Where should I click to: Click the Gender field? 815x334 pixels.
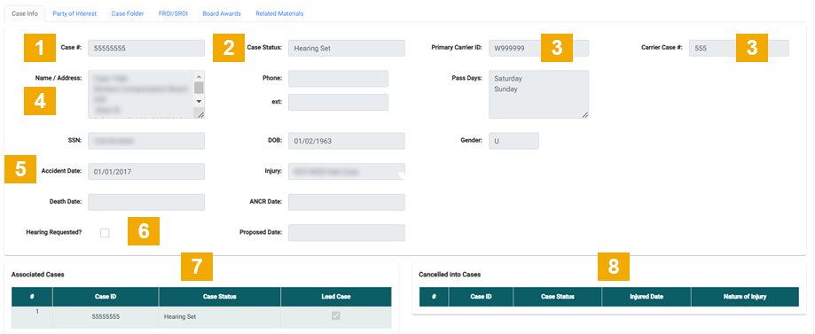pyautogui.click(x=513, y=141)
